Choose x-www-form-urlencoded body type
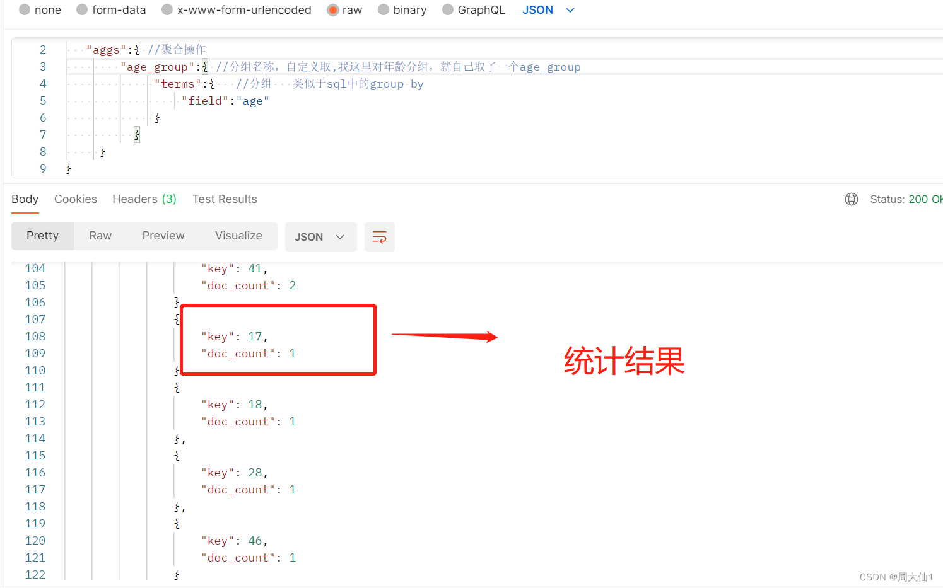Screen dimensions: 943x588 coord(167,10)
